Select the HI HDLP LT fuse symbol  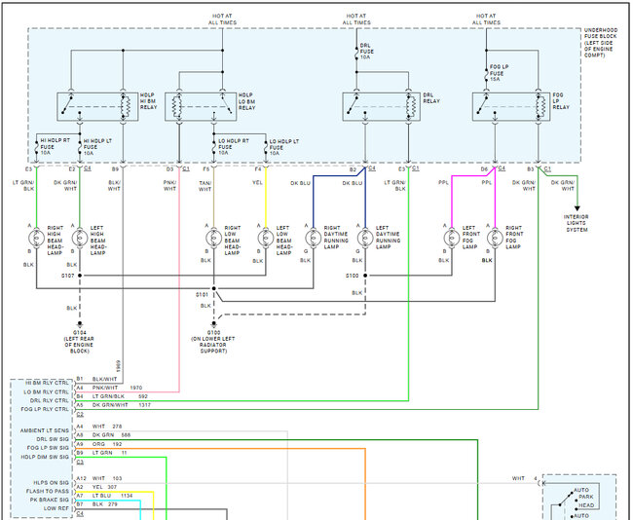click(80, 147)
